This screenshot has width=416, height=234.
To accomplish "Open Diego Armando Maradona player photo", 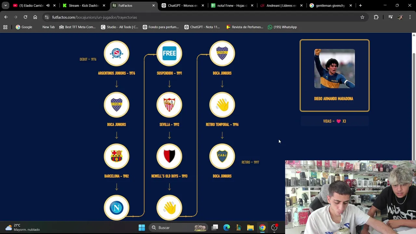I will pos(334,69).
